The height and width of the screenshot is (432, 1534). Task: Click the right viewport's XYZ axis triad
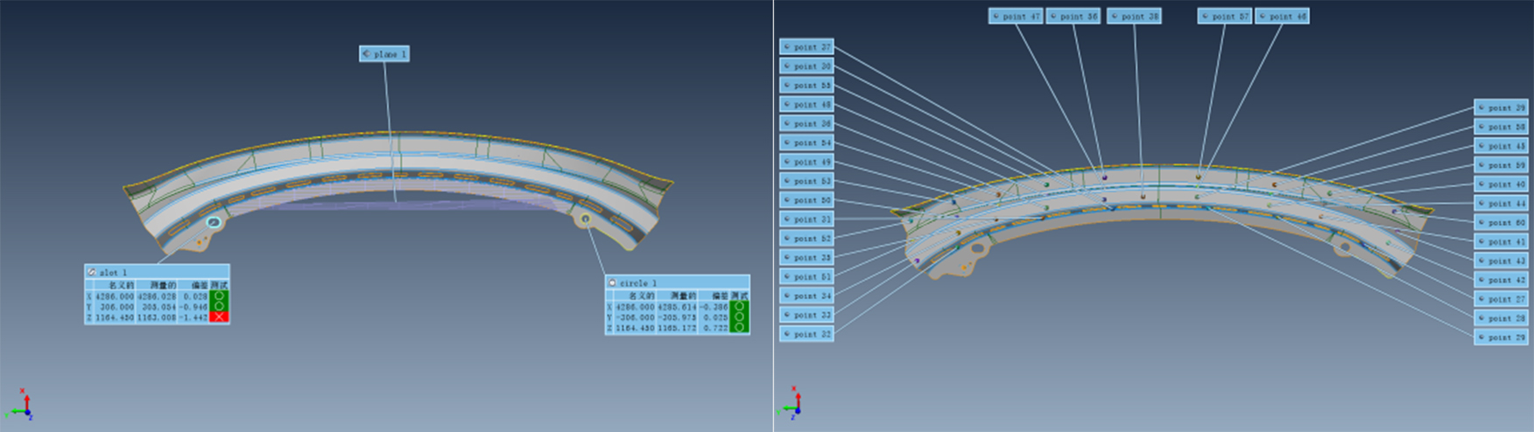tap(793, 403)
